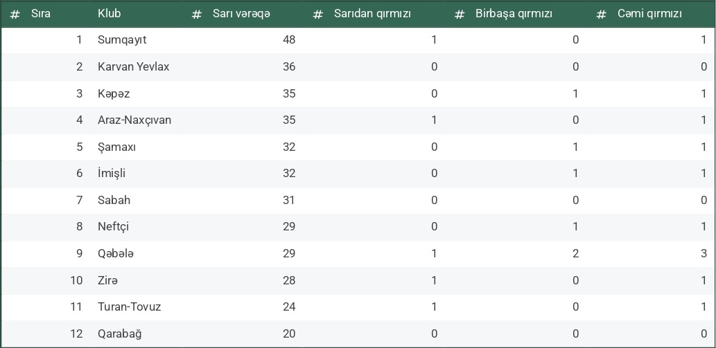Open the Sumqayıt club entry
This screenshot has width=716, height=348.
click(122, 40)
